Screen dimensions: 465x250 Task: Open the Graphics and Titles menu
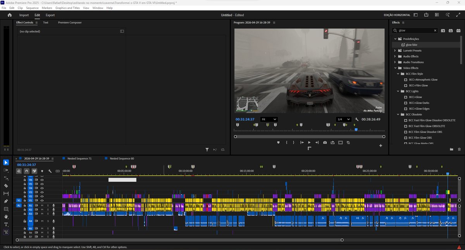pyautogui.click(x=67, y=8)
